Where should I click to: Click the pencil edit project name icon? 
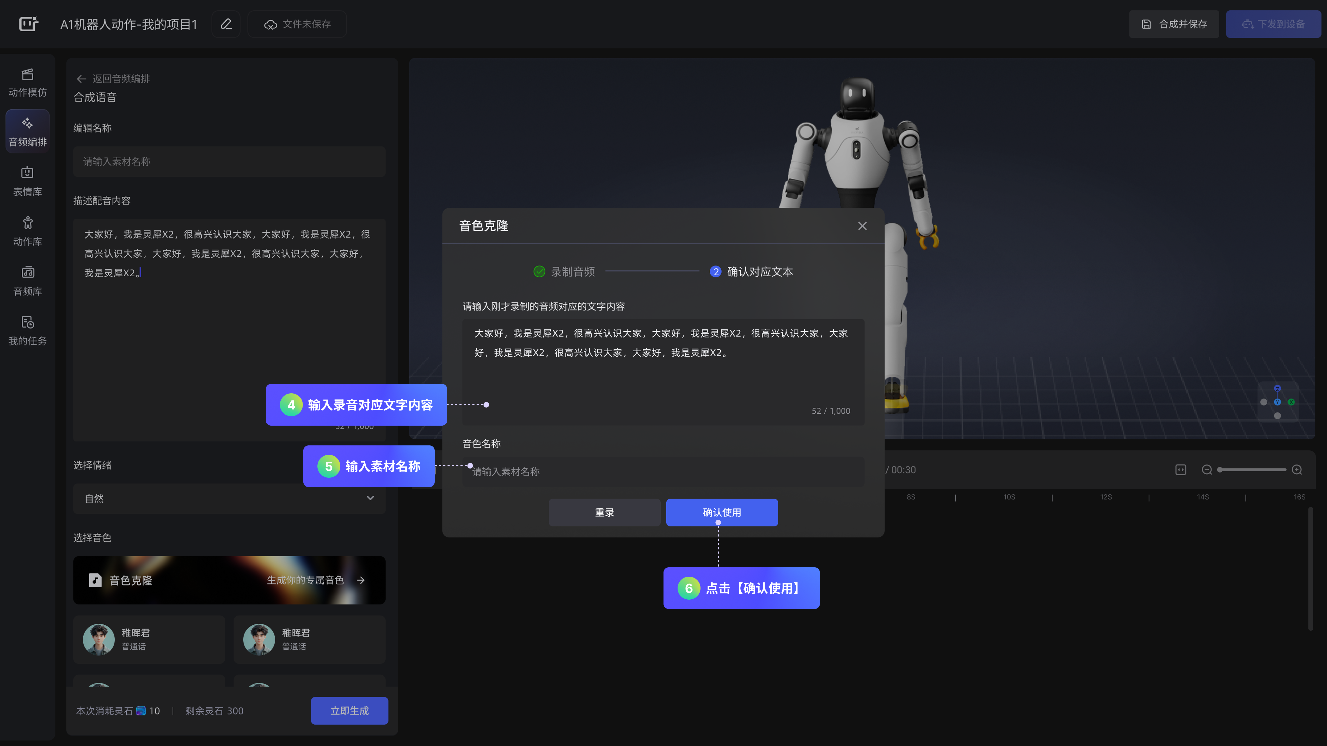coord(226,24)
